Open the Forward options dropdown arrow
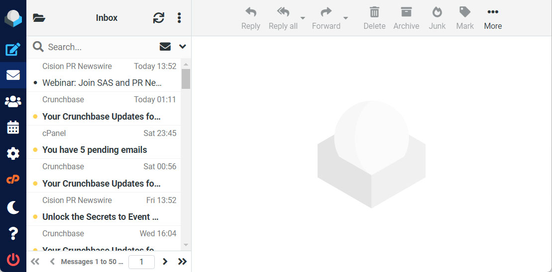This screenshot has height=272, width=552. 345,18
